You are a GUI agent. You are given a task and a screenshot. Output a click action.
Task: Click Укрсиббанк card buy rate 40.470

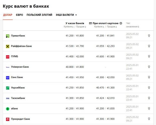click(100, 88)
